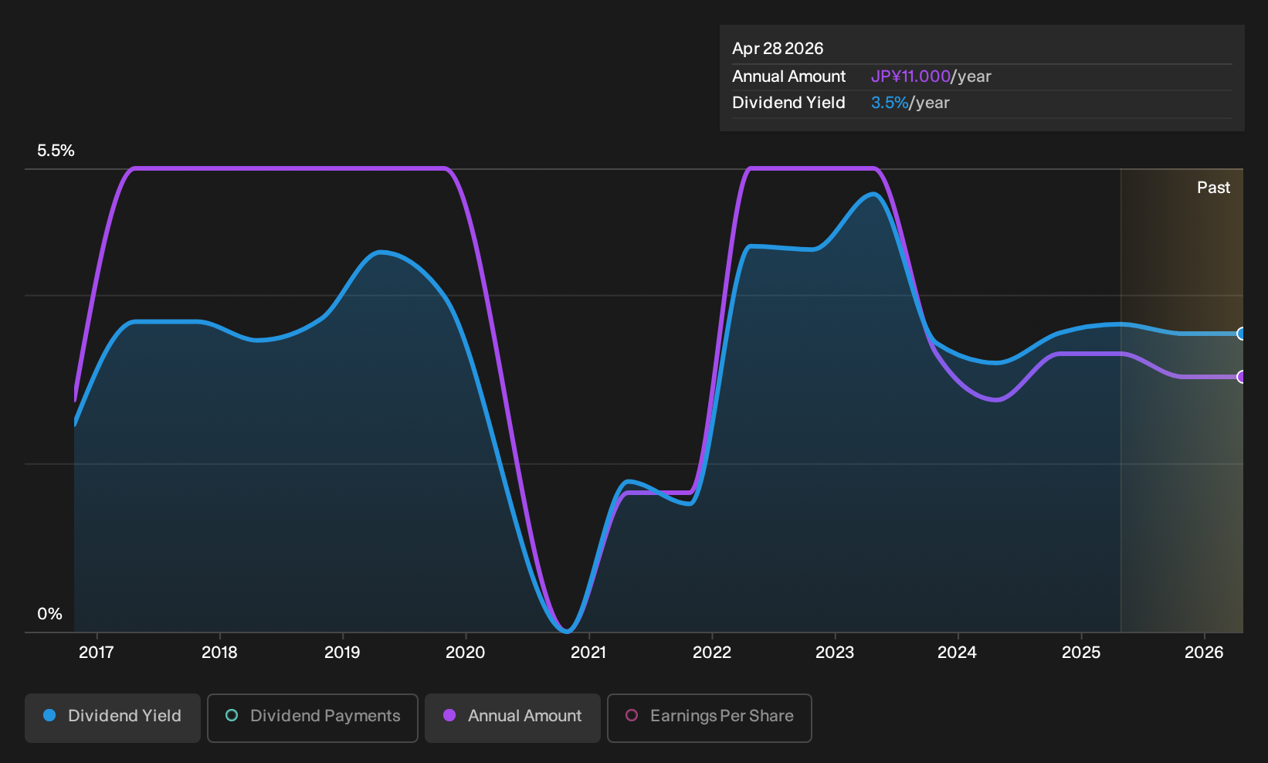
Task: Click the 2020 x-axis label
Action: click(466, 653)
